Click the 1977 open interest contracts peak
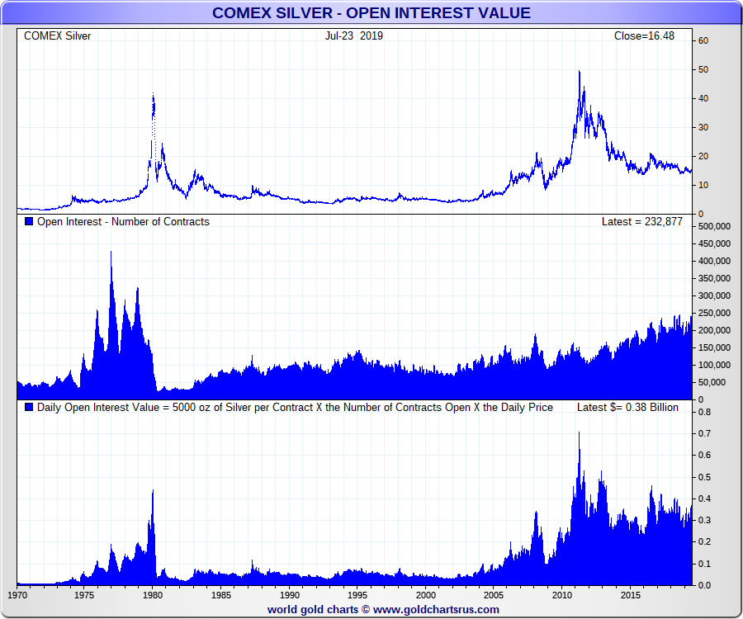This screenshot has height=619, width=743. tap(111, 253)
